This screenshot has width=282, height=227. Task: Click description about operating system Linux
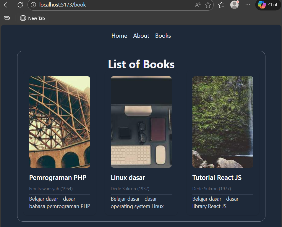pyautogui.click(x=137, y=202)
